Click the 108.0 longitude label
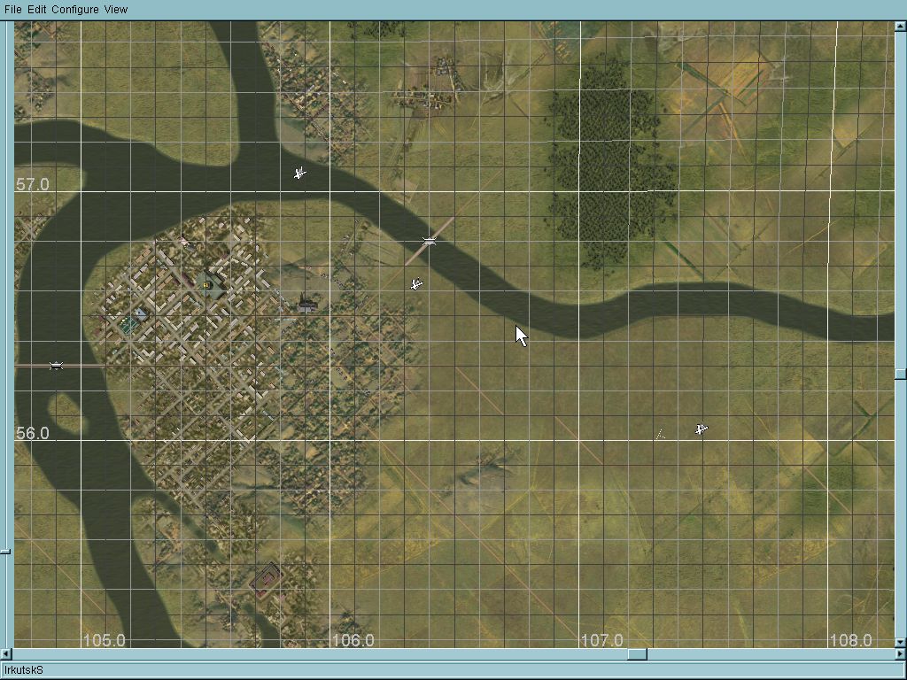 [x=851, y=640]
